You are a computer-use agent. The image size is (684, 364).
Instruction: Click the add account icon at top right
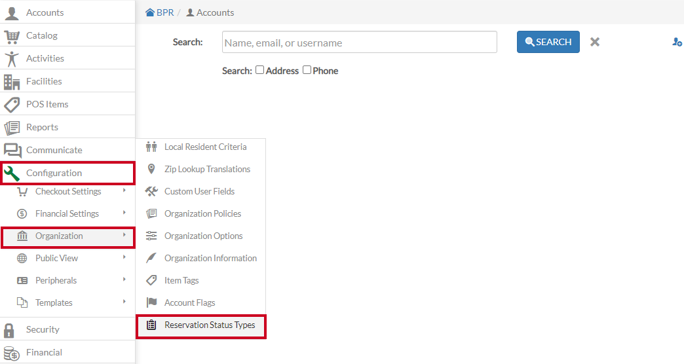click(677, 42)
